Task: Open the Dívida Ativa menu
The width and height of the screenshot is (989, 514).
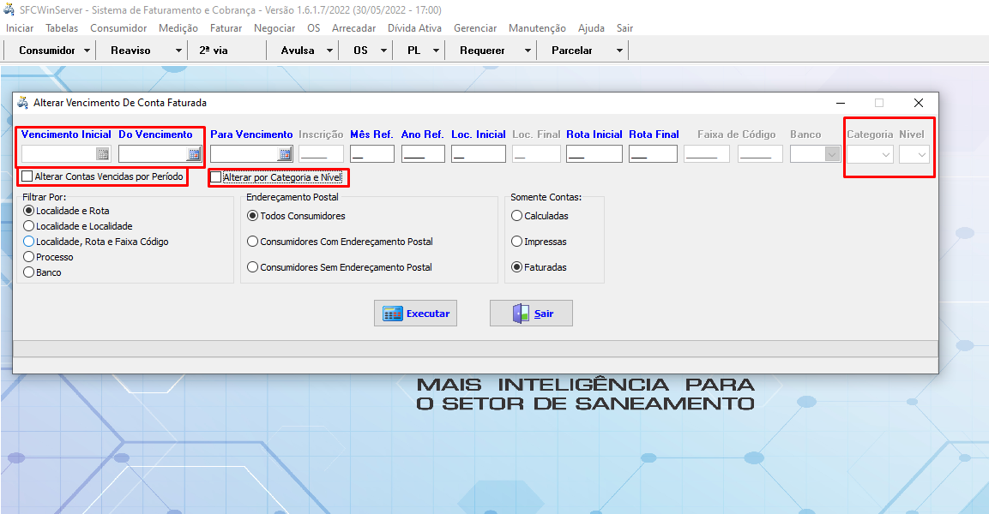Action: click(x=414, y=28)
